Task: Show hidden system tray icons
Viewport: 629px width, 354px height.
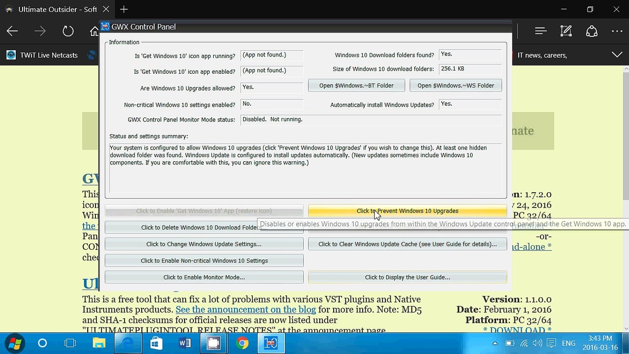Action: click(x=495, y=343)
